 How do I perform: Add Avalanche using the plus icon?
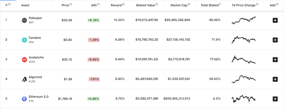(275, 59)
